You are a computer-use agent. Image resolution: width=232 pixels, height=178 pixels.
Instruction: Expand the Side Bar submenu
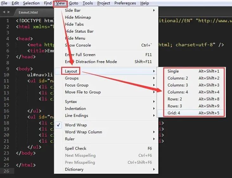[x=106, y=10]
